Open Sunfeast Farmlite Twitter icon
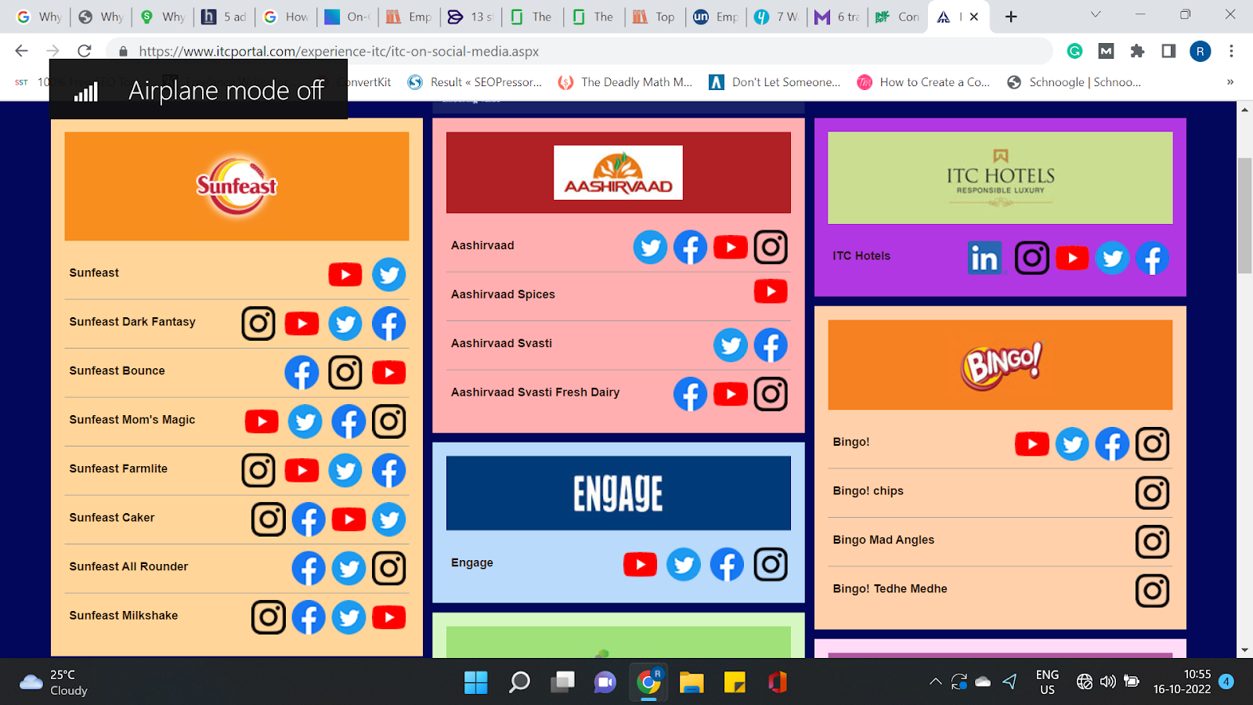This screenshot has height=705, width=1253. [345, 470]
